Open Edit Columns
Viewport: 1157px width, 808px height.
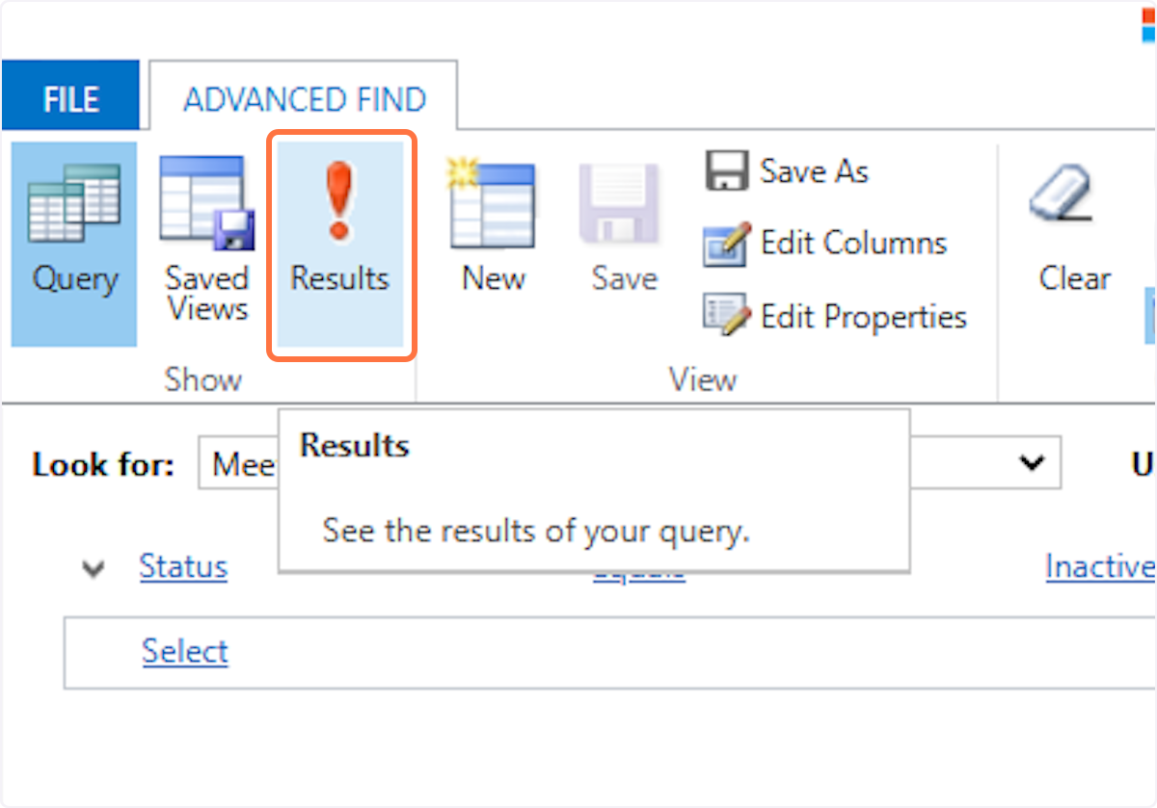(825, 243)
